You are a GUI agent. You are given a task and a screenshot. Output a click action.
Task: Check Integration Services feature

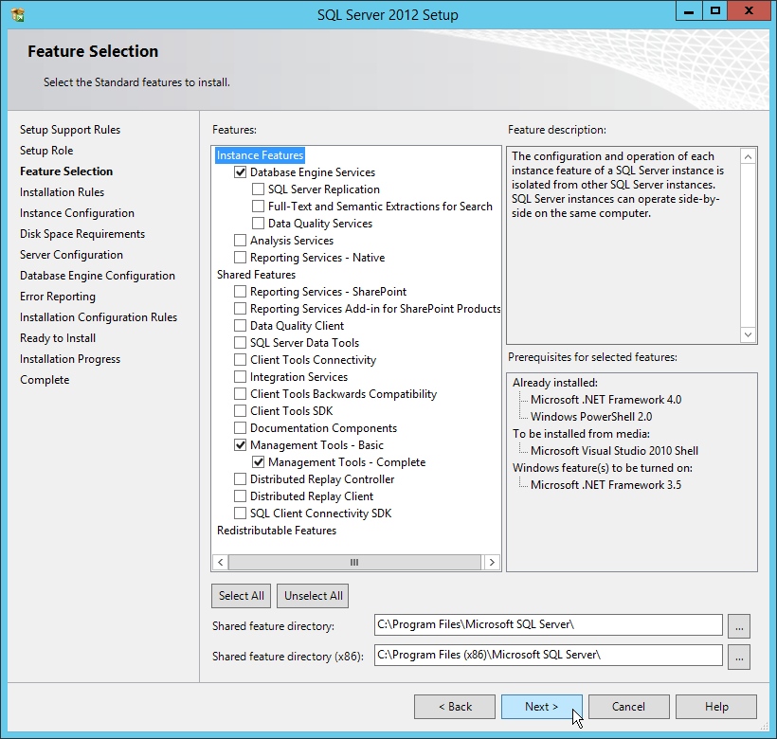pyautogui.click(x=240, y=377)
